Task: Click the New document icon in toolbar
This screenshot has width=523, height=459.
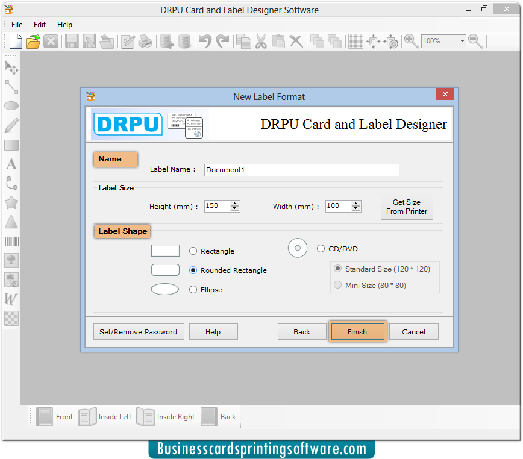Action: (x=16, y=42)
